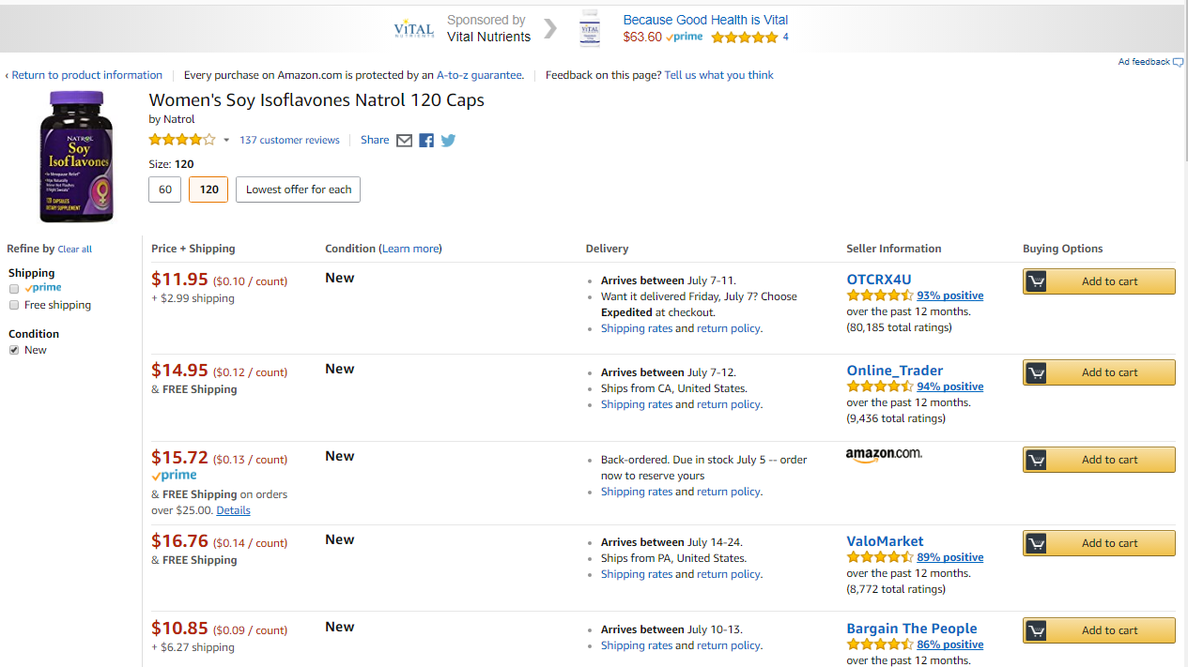
Task: Add the OTCRX4U $11.95 offer to cart
Action: (x=1099, y=281)
